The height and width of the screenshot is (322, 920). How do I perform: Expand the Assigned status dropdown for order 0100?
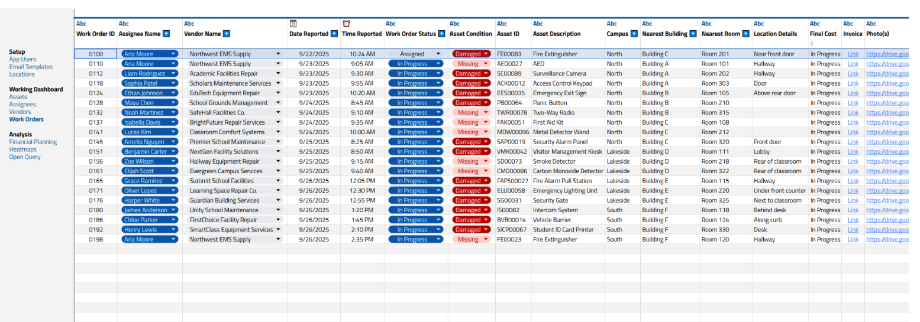[438, 54]
